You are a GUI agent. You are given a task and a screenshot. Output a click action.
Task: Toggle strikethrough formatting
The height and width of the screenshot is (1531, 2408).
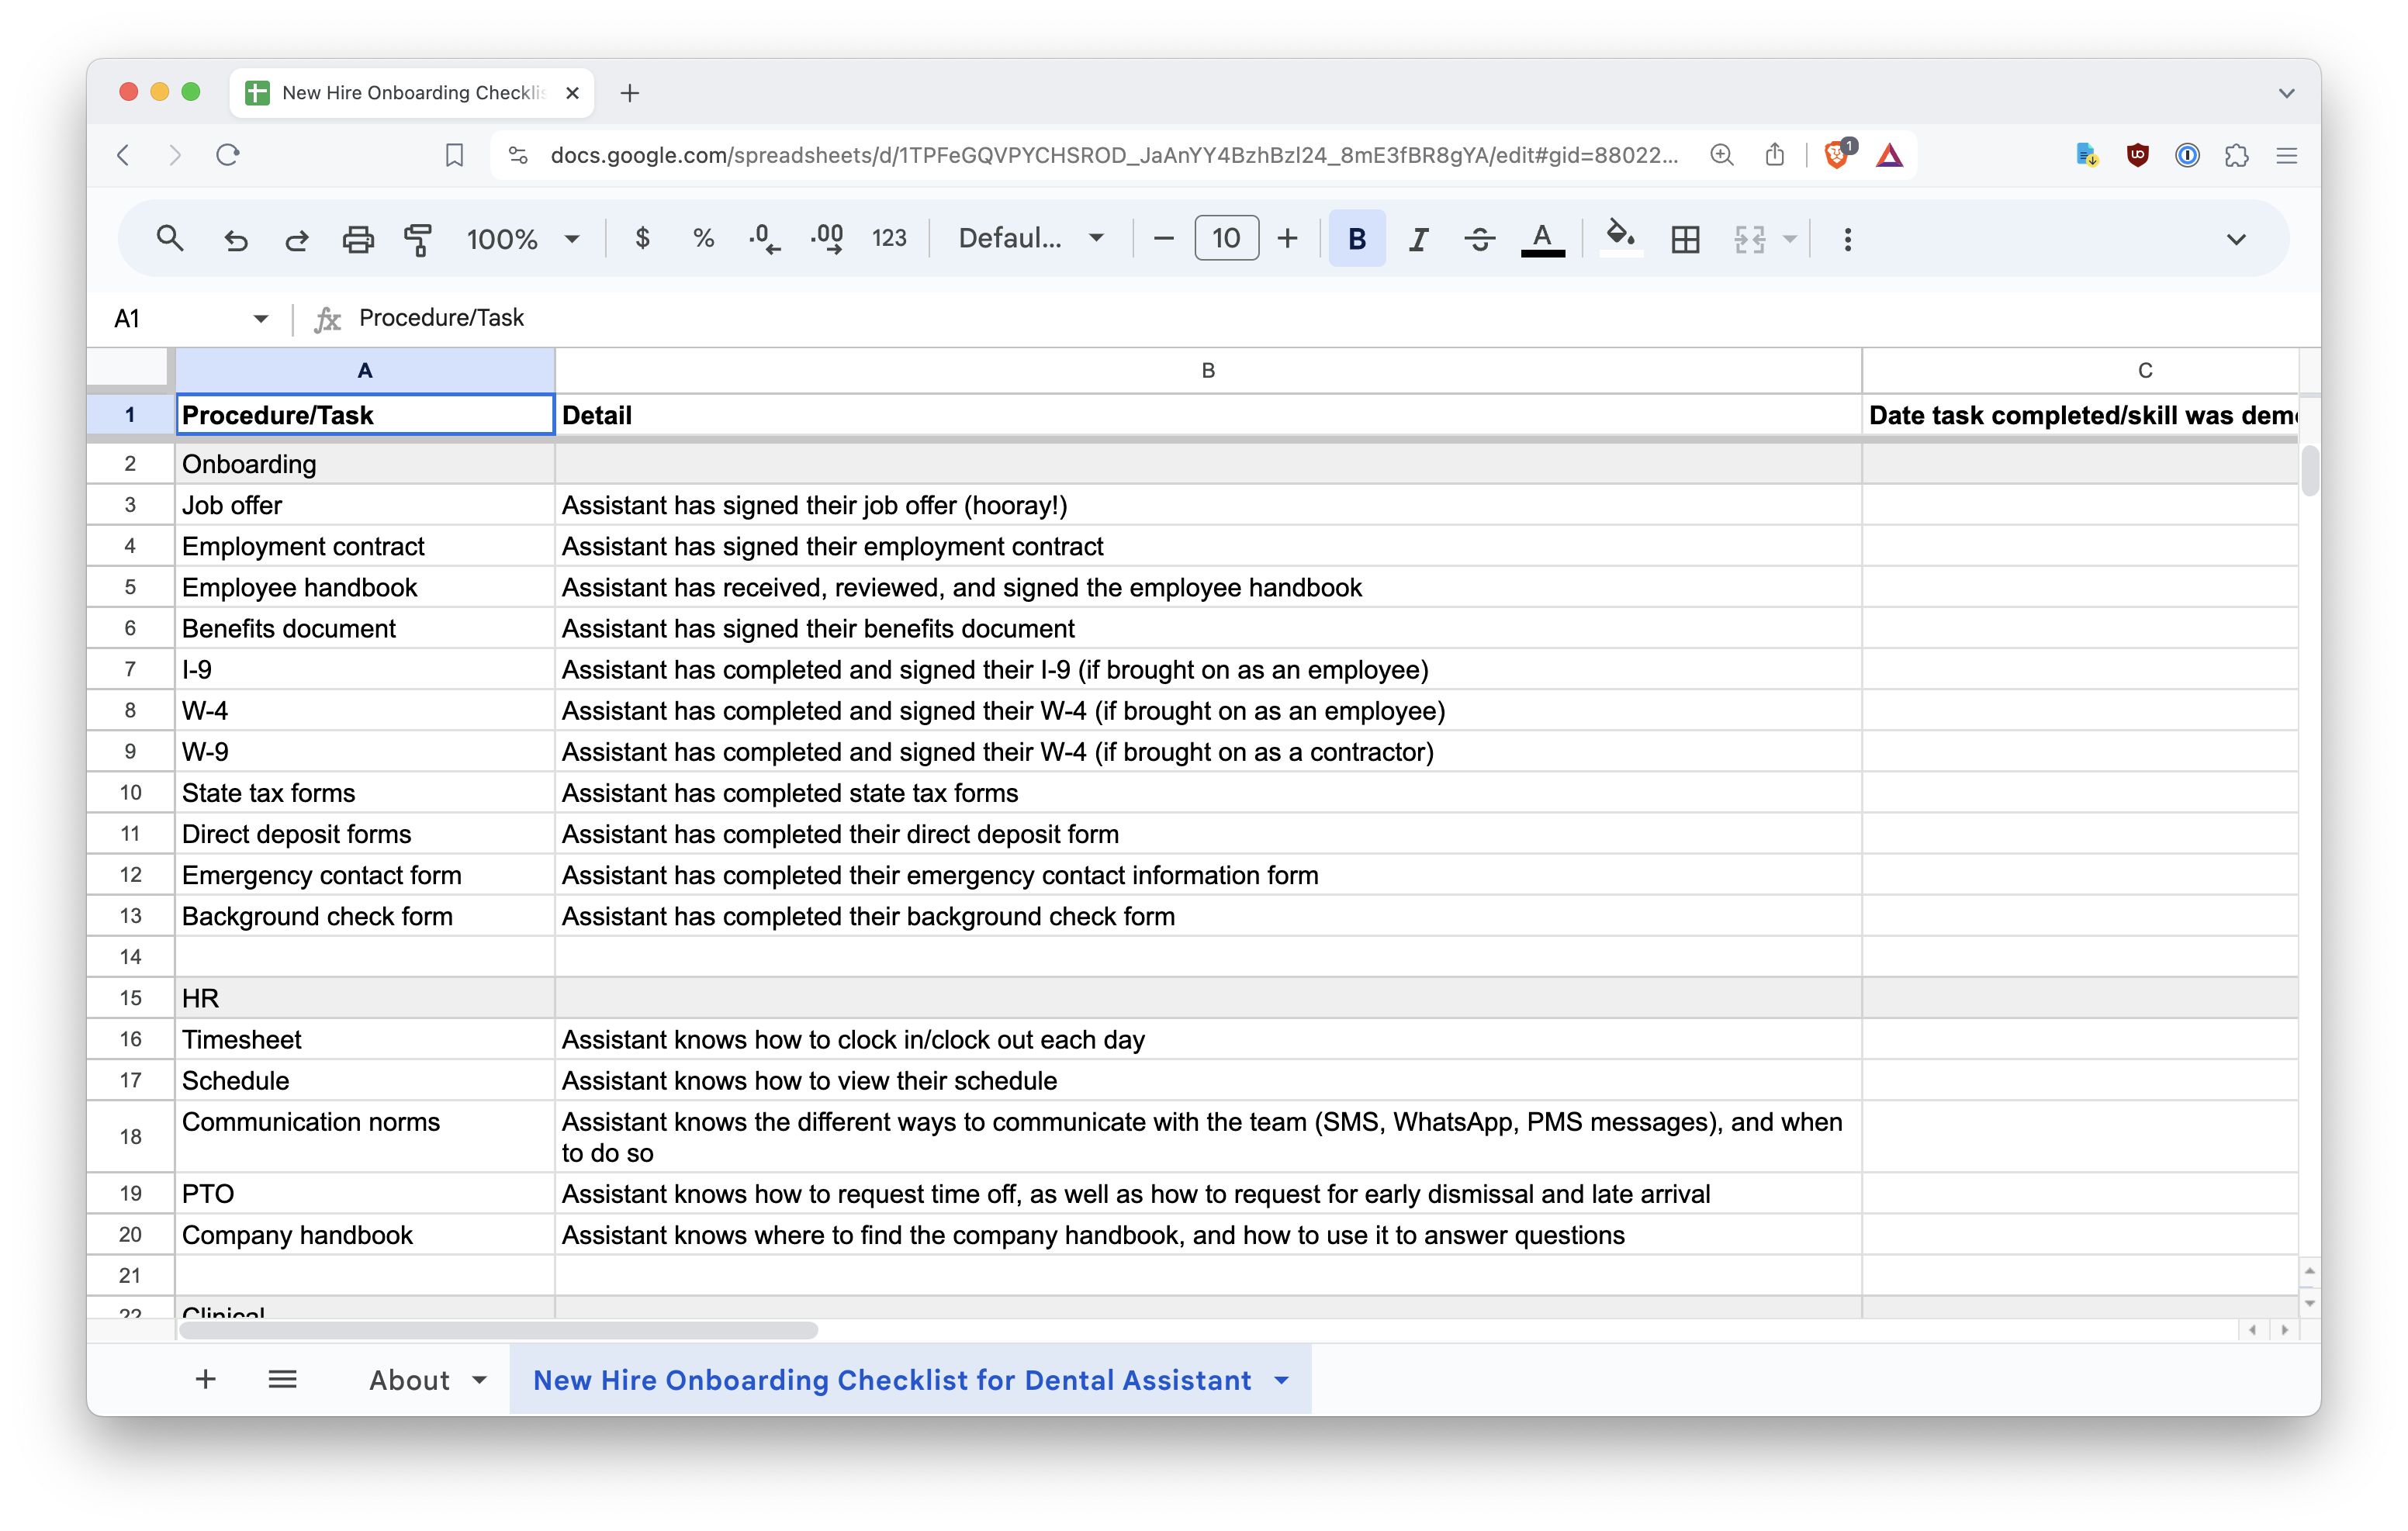[x=1479, y=239]
